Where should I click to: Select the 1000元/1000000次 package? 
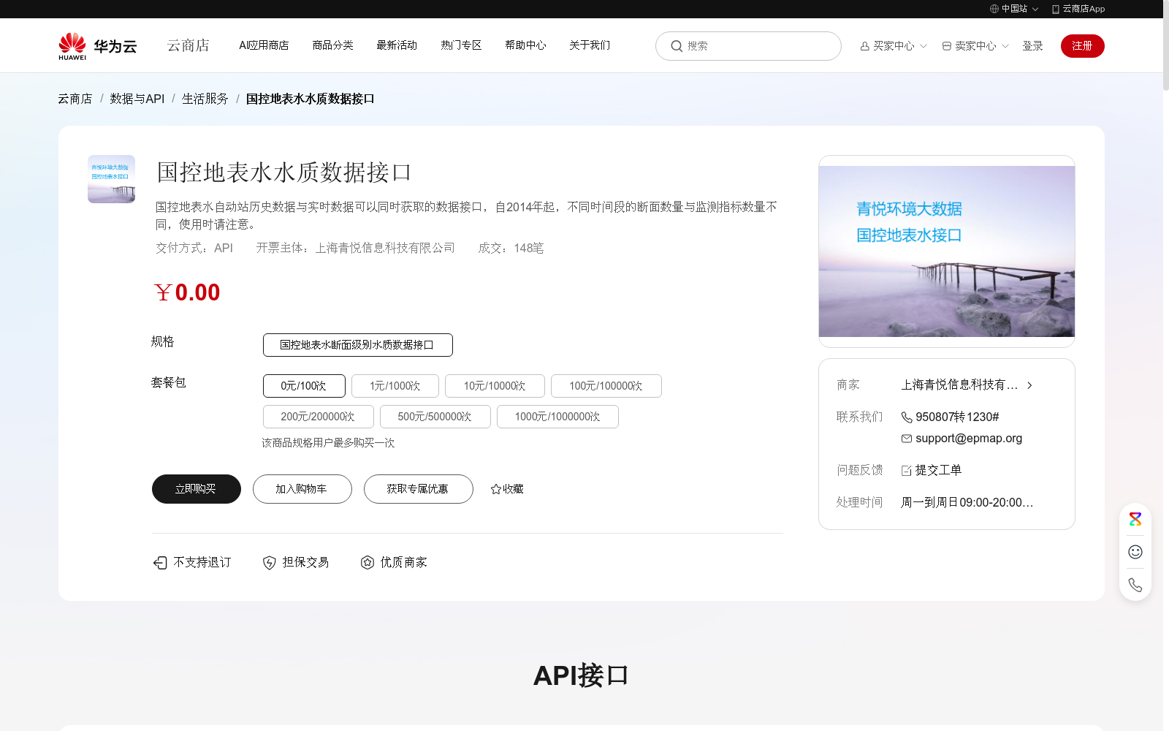pos(557,417)
